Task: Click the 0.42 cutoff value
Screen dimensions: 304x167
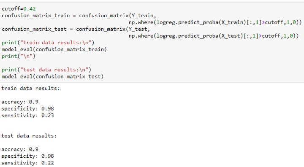Action: coord(30,9)
